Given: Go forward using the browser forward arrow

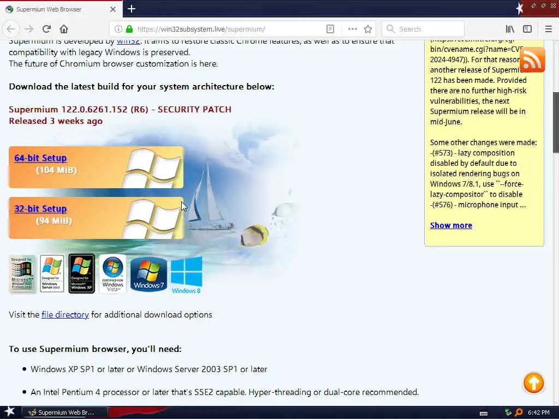Looking at the screenshot, I should (29, 29).
